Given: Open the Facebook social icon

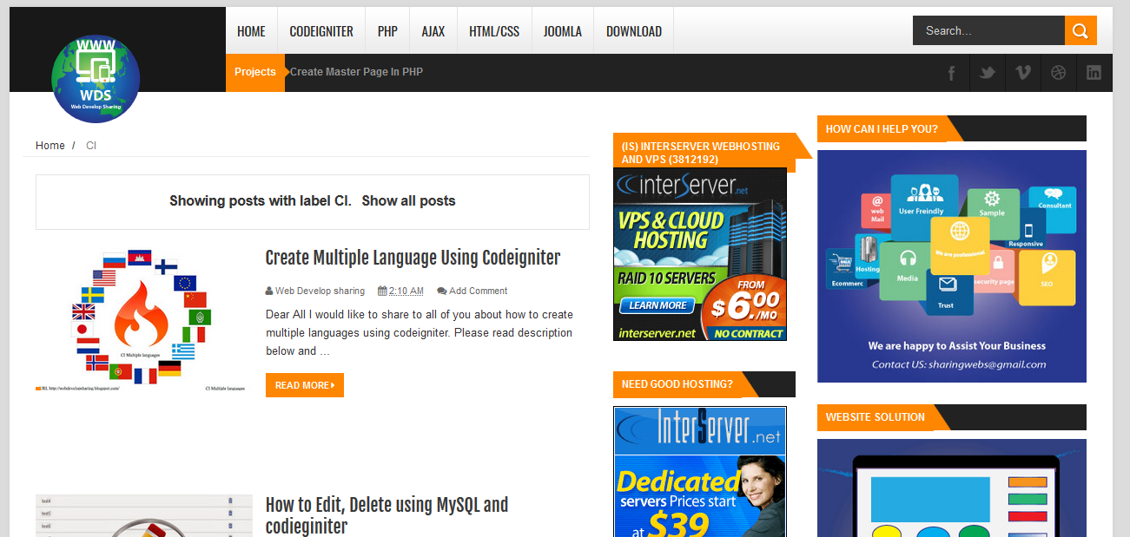Looking at the screenshot, I should pyautogui.click(x=952, y=73).
